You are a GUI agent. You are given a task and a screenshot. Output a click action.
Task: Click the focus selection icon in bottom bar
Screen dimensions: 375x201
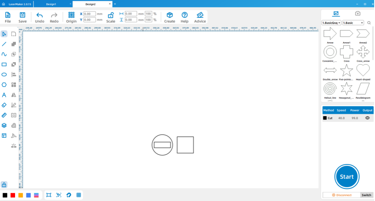tap(59, 195)
